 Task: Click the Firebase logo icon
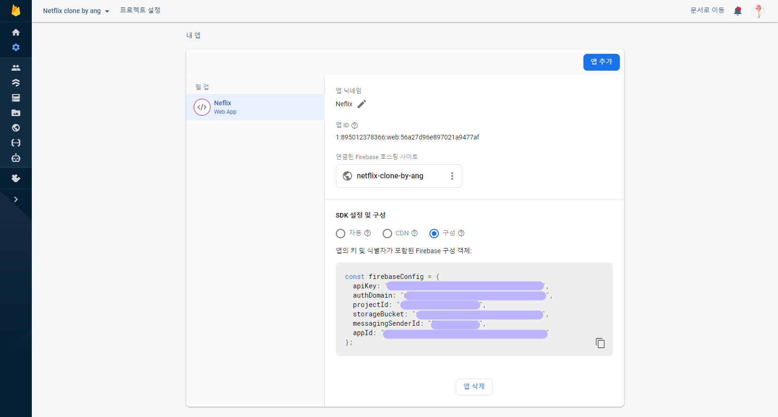point(16,10)
